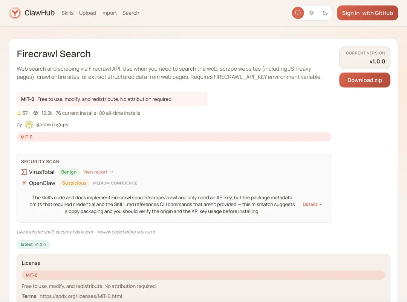Screen dimensions: 407x302
Task: Click the Web search and scraping description text
Action: coord(169,73)
